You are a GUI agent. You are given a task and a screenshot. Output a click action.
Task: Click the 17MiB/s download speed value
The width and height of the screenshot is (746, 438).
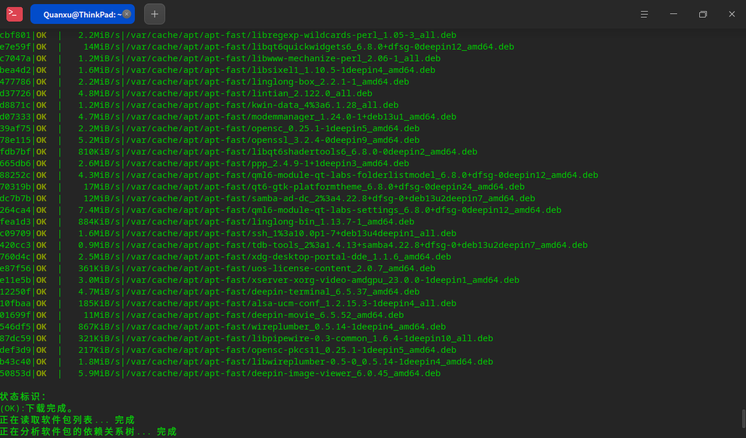102,187
